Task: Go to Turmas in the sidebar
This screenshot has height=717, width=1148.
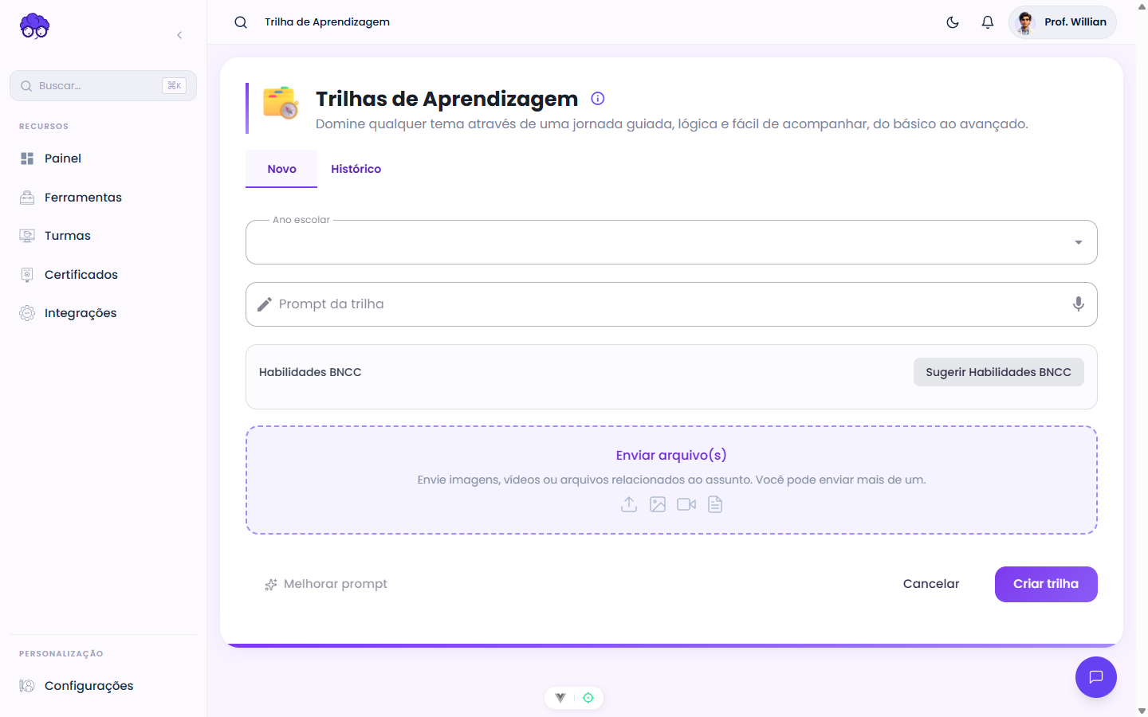Action: (x=103, y=236)
